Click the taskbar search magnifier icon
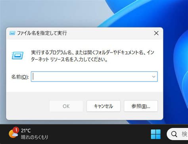 click(x=174, y=134)
